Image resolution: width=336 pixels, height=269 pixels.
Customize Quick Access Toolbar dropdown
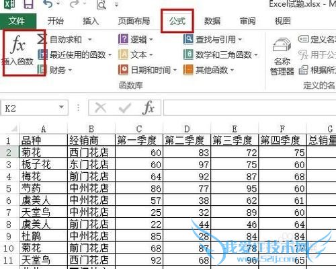116,4
